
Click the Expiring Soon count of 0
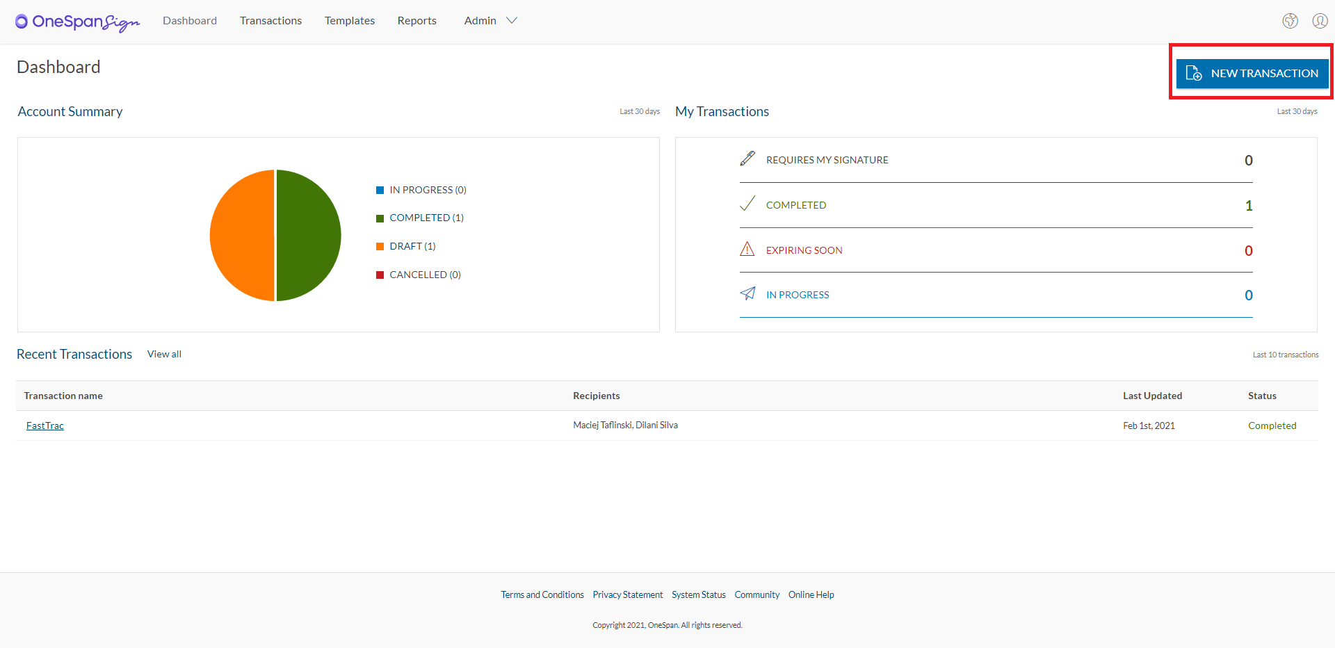[1249, 251]
